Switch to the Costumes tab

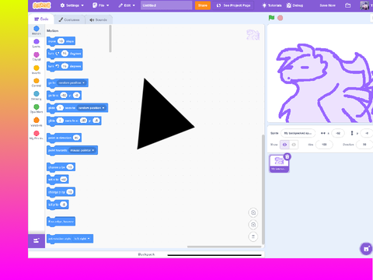69,19
